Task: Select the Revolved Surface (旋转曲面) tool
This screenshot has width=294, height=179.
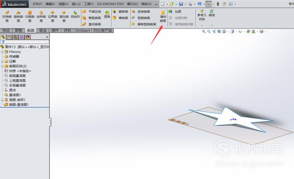Action: pos(19,16)
